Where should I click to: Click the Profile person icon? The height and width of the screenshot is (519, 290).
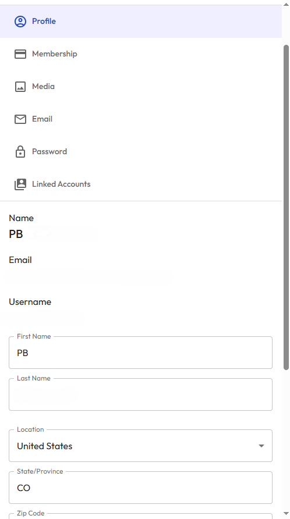[20, 22]
